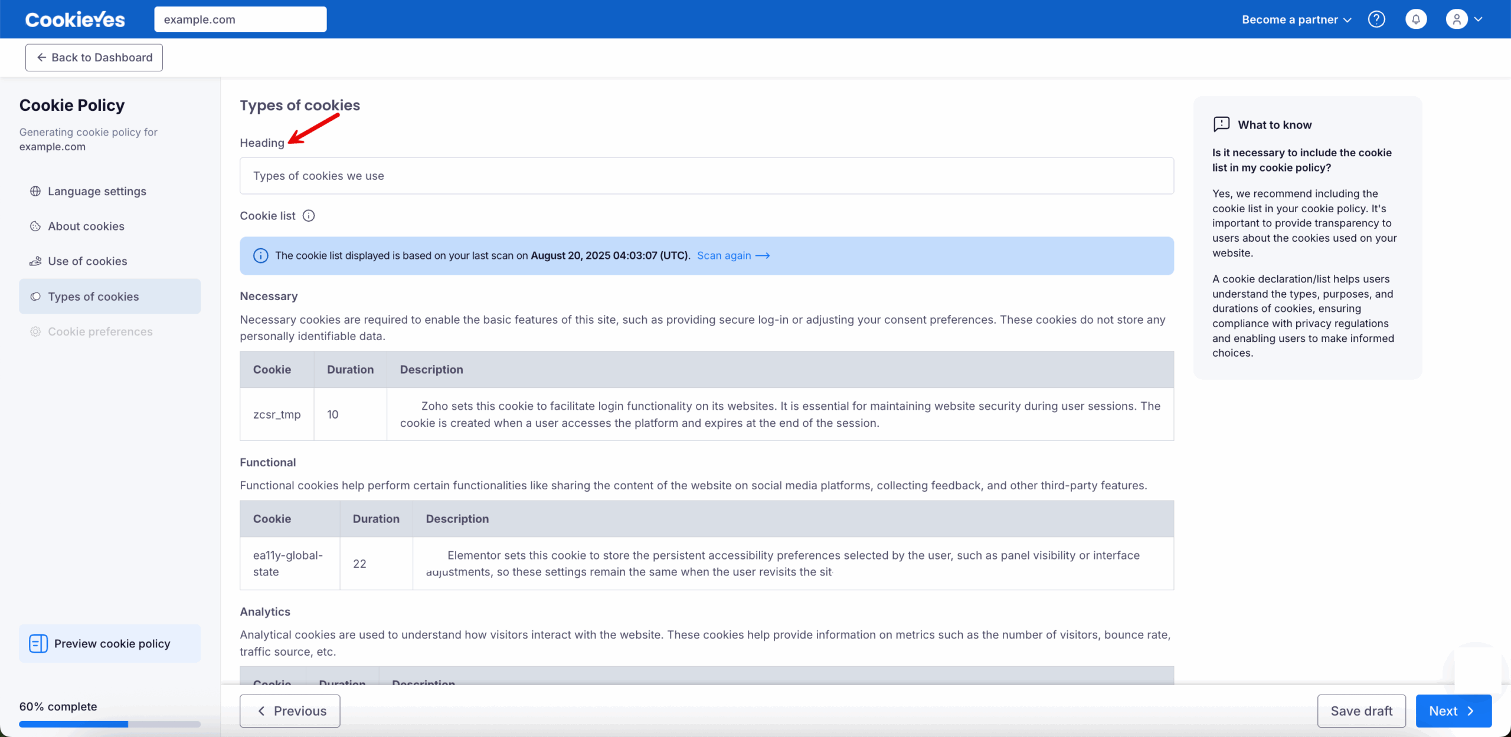Click the hand icon beside Use of cookies

pyautogui.click(x=35, y=261)
